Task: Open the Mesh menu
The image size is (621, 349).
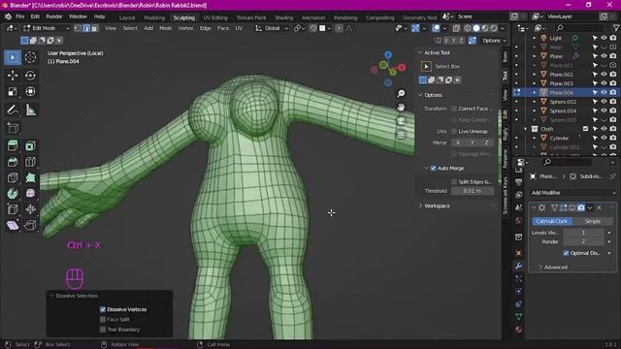Action: pos(165,28)
